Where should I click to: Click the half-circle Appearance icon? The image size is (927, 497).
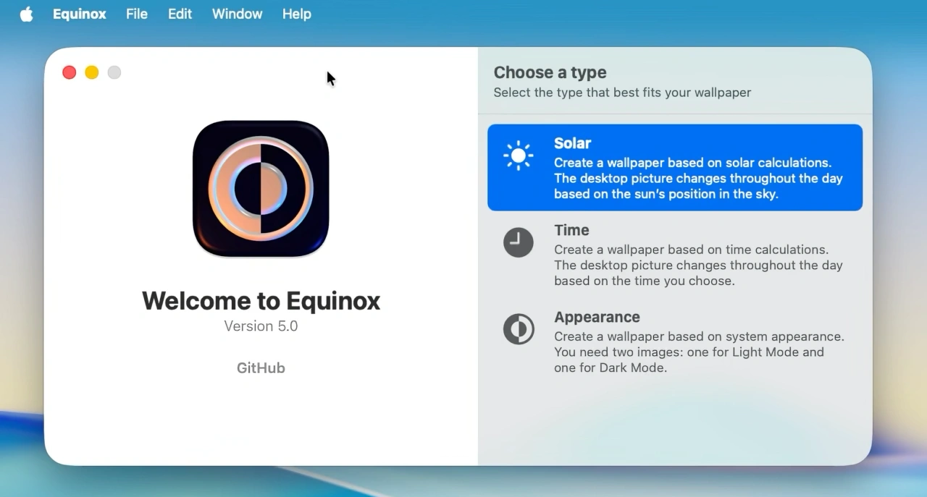point(518,328)
